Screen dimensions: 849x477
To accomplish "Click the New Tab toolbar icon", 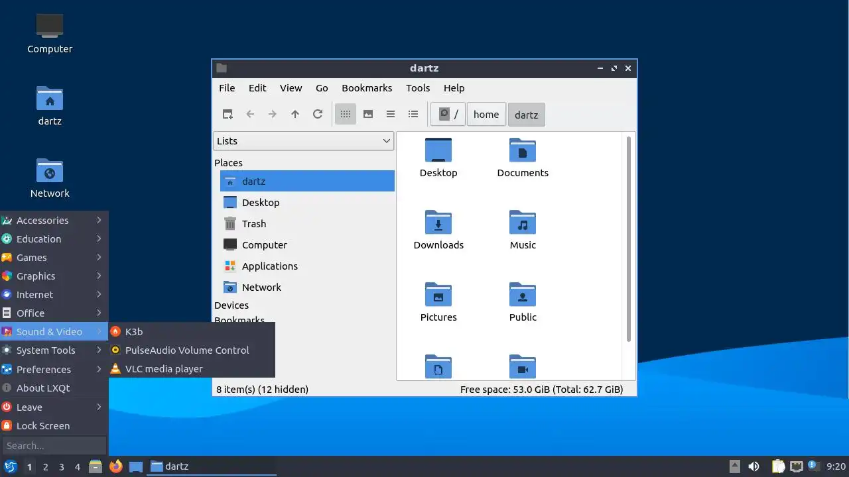I will 228,114.
